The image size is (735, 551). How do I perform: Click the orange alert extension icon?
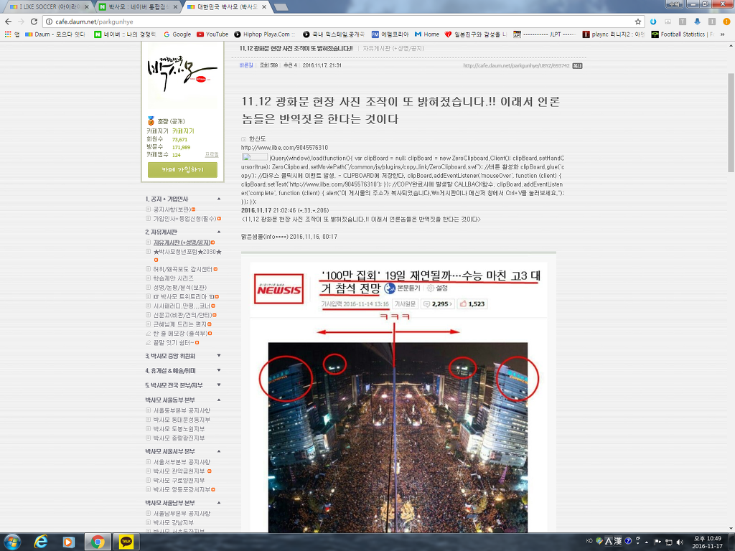726,22
